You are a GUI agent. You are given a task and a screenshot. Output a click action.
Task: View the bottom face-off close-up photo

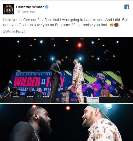[x=66, y=122]
